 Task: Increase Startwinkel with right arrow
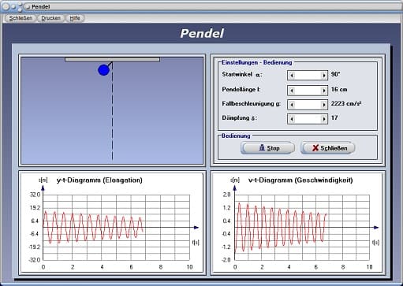point(324,76)
